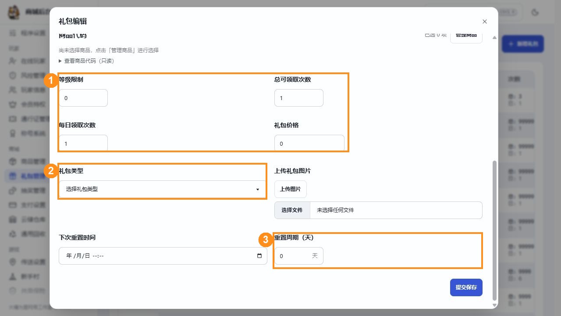The width and height of the screenshot is (561, 316).
Task: Click into the 重置周期（天） input
Action: tap(299, 256)
